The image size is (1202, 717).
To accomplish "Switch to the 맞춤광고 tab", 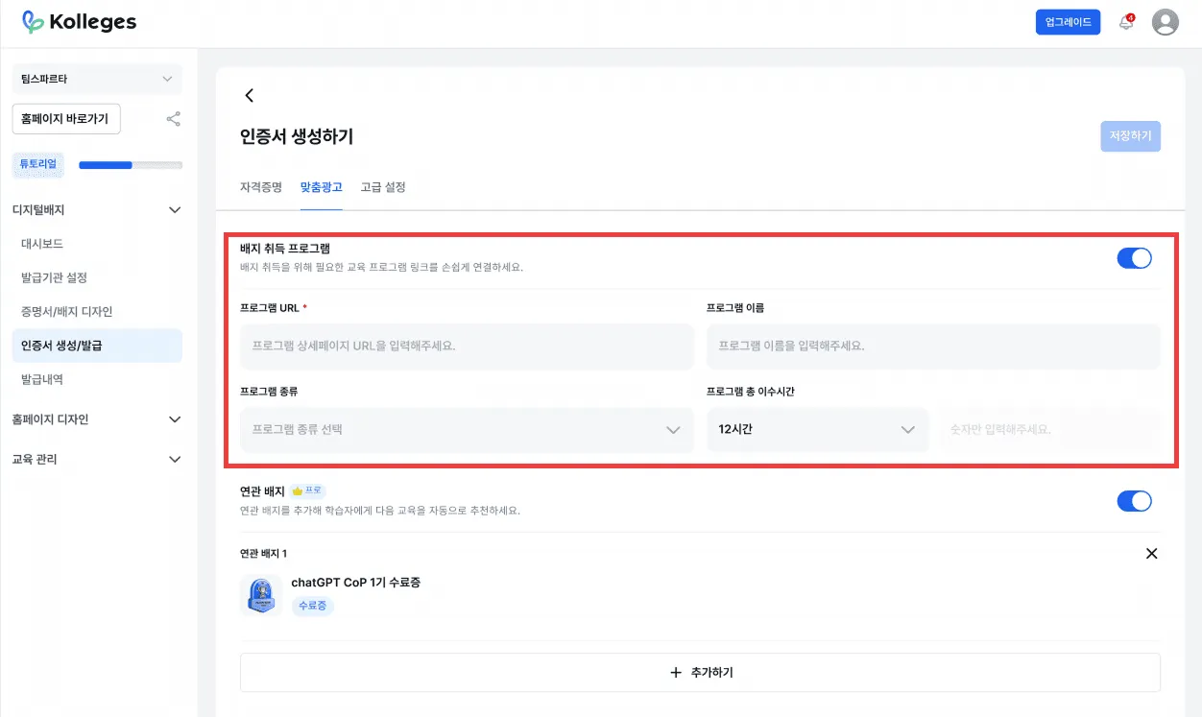I will tap(321, 187).
